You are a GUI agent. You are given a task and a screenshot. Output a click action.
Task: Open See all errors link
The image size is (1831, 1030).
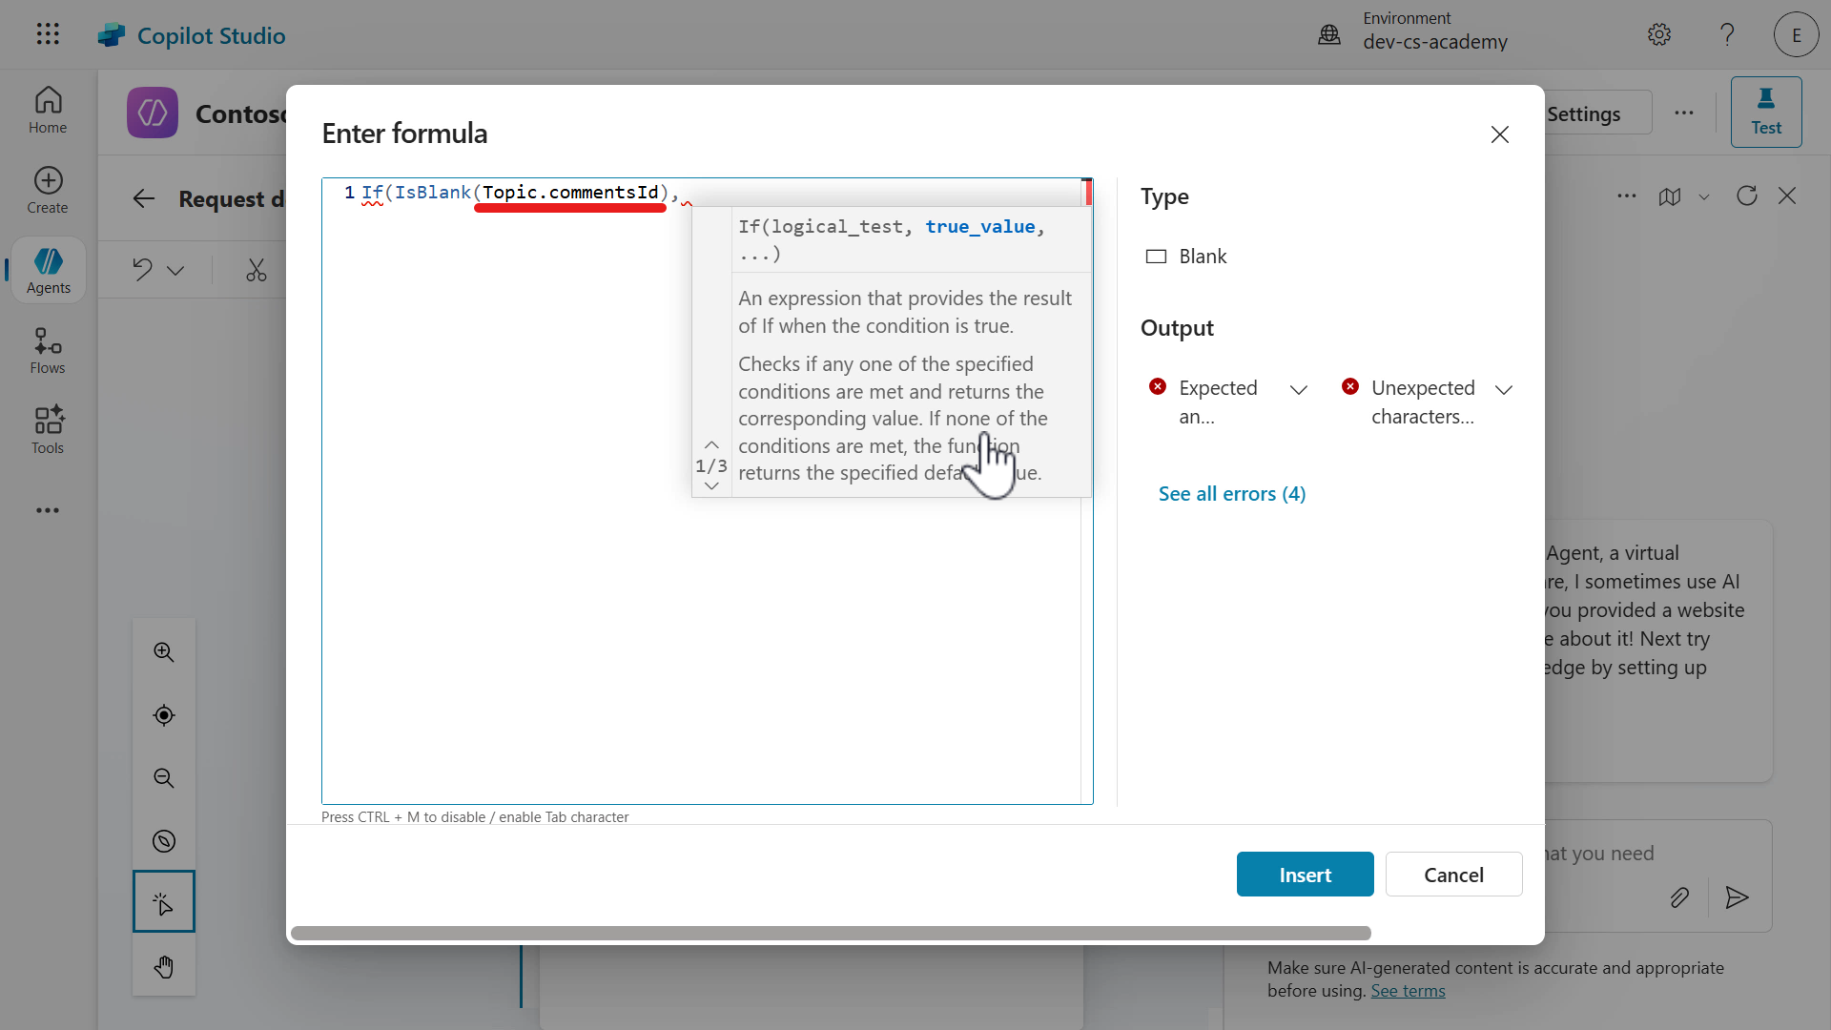coord(1231,493)
